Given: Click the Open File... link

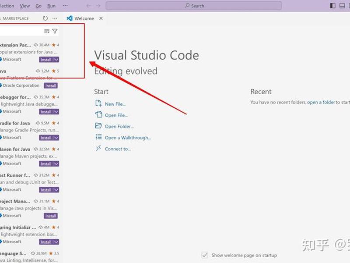Looking at the screenshot, I should 116,115.
